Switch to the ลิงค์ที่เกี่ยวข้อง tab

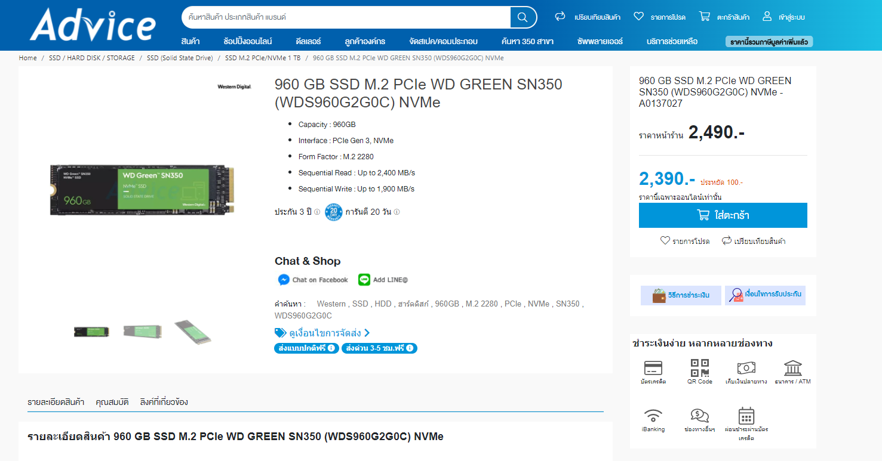tap(164, 402)
